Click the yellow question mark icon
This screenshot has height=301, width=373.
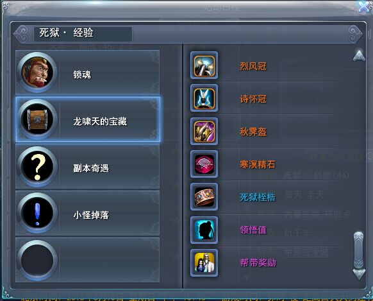click(x=37, y=166)
